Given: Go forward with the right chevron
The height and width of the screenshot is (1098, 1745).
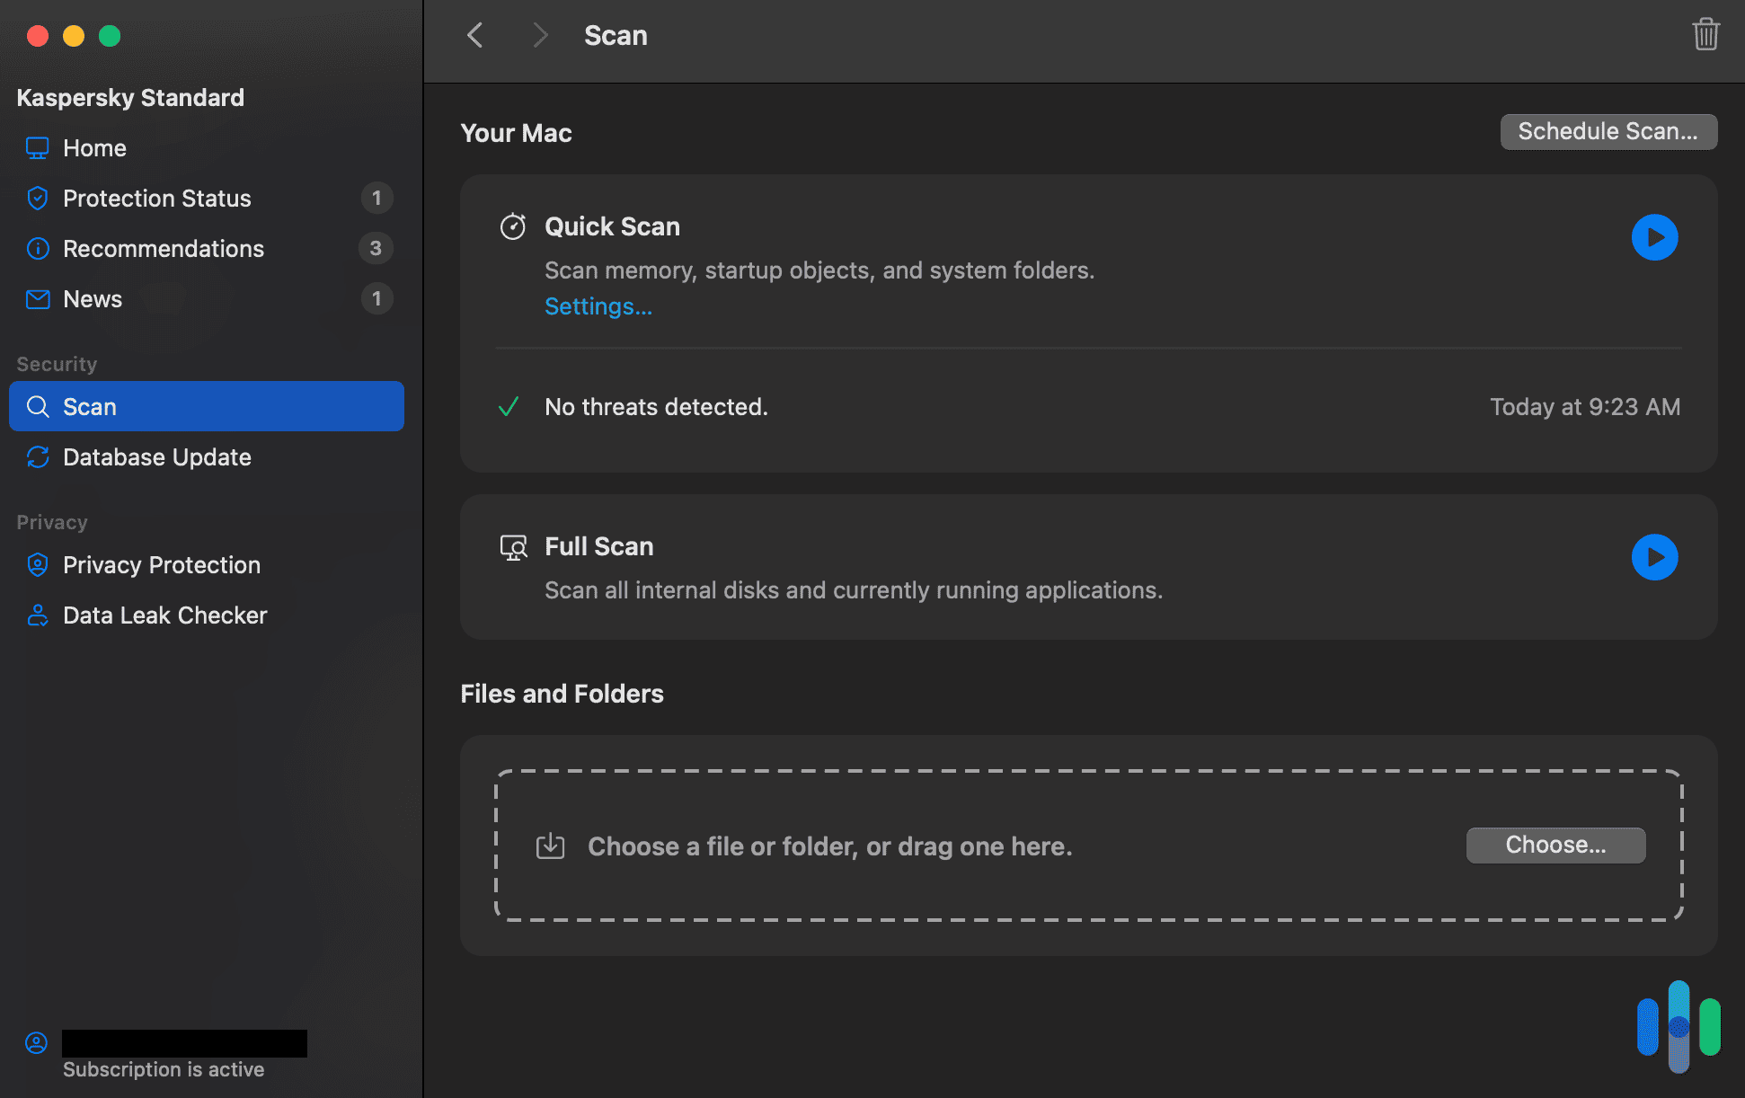Looking at the screenshot, I should (x=539, y=35).
